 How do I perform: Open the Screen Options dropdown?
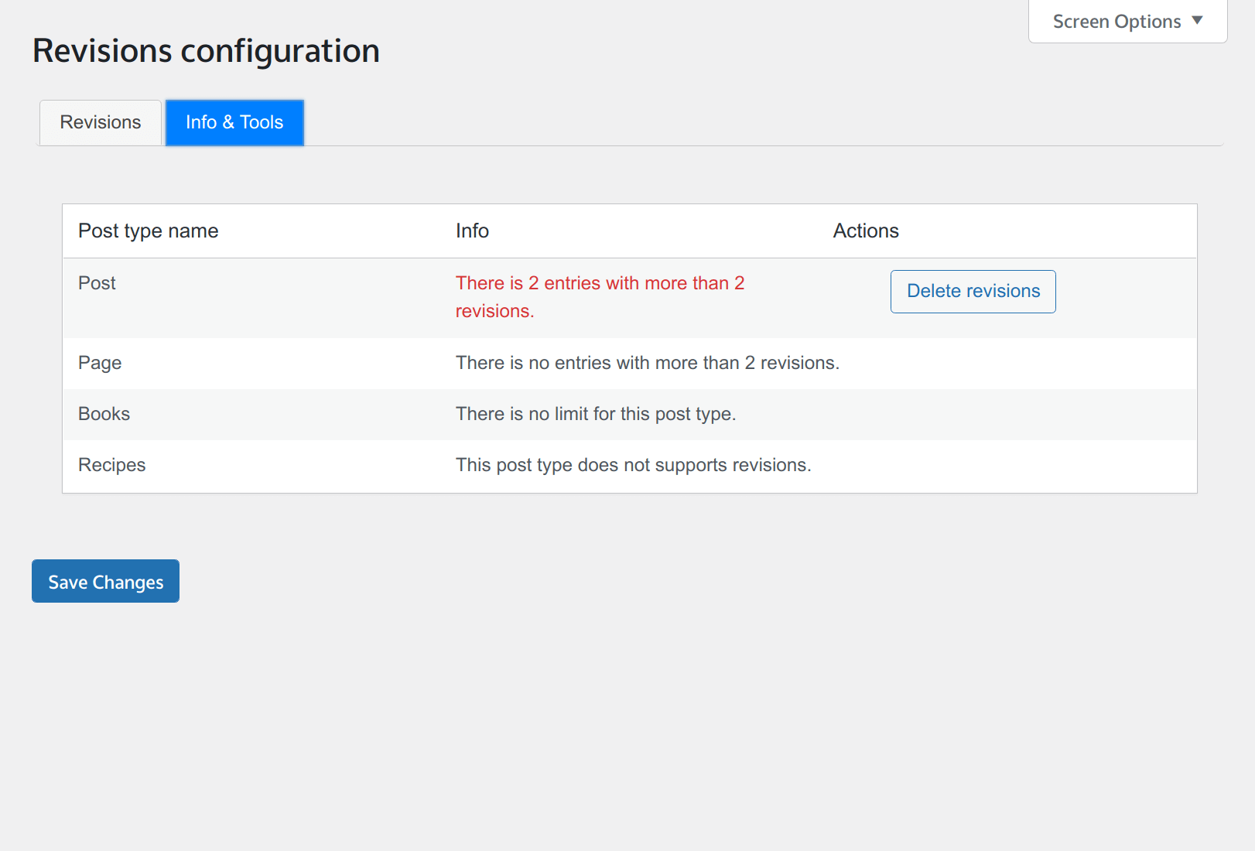coord(1117,22)
